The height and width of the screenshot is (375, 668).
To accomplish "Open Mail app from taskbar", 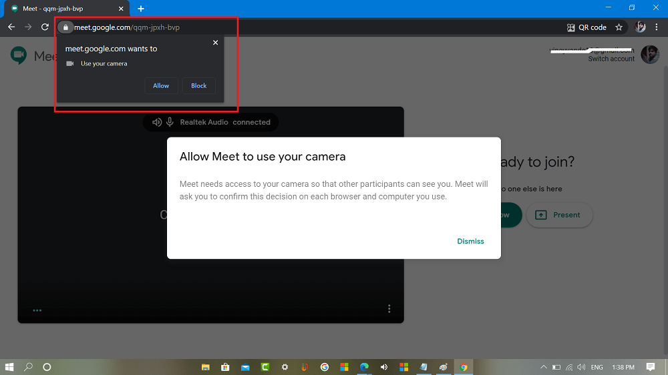I will coord(245,367).
